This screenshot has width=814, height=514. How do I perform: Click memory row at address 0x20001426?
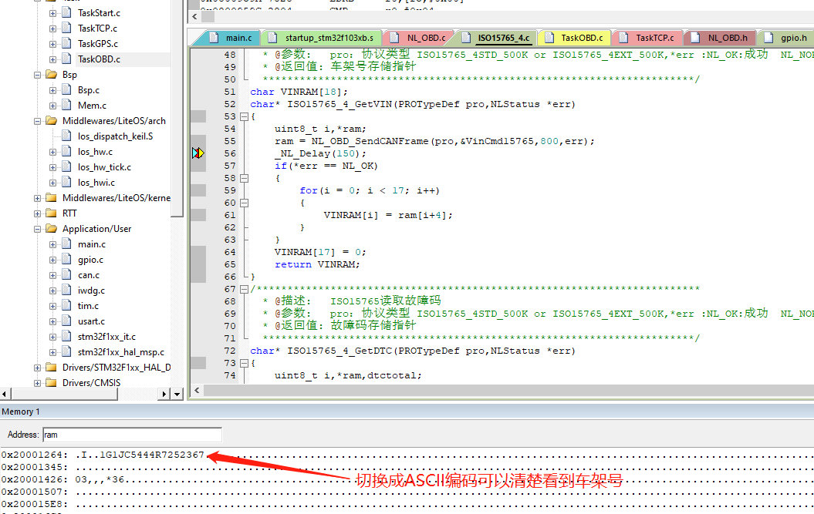tap(407, 479)
